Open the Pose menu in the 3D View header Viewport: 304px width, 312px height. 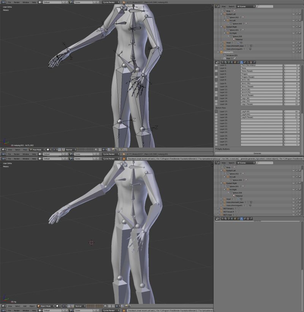24,150
